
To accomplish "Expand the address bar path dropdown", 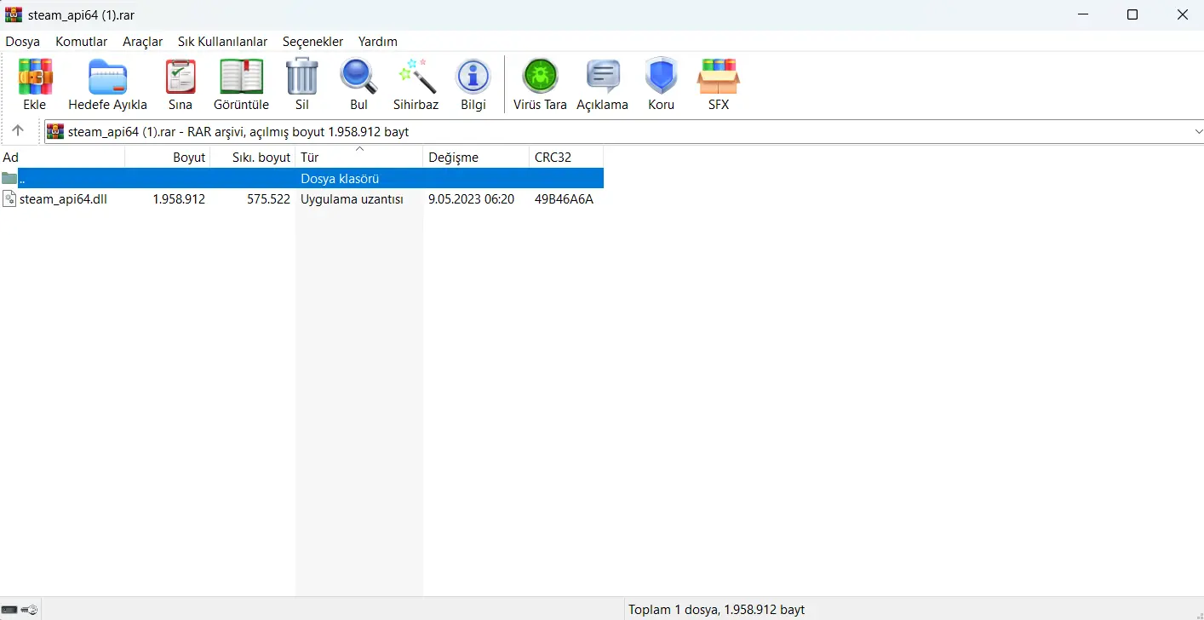I will (x=1198, y=132).
